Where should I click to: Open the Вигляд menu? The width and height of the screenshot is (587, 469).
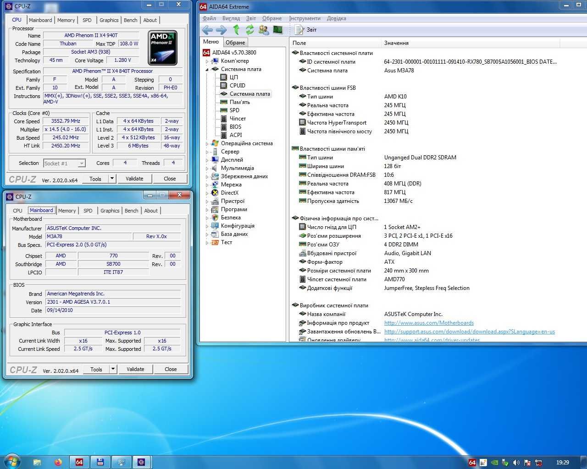[x=231, y=18]
